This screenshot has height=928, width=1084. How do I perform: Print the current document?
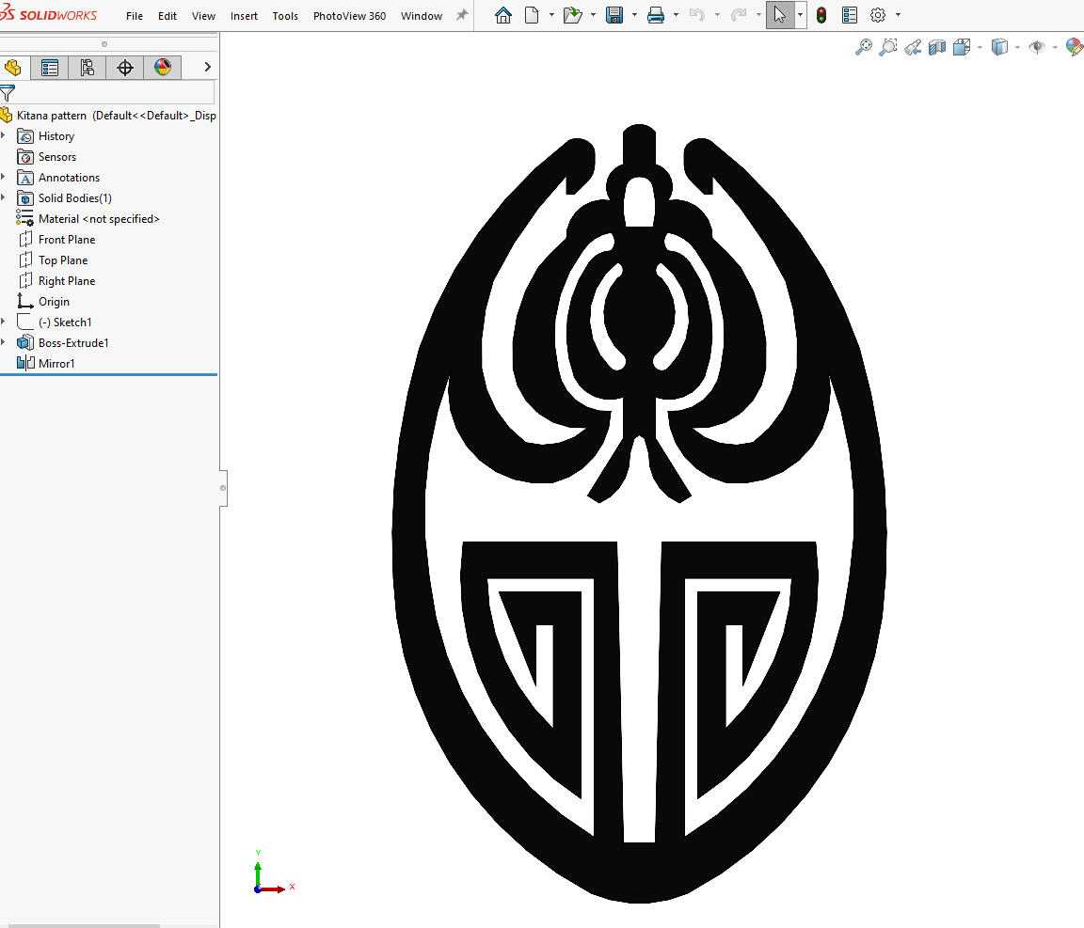tap(655, 15)
